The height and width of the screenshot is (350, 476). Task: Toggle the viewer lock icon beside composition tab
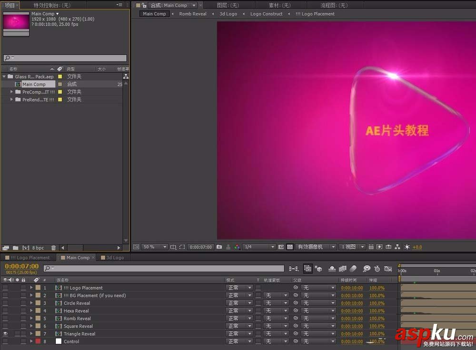click(x=144, y=5)
